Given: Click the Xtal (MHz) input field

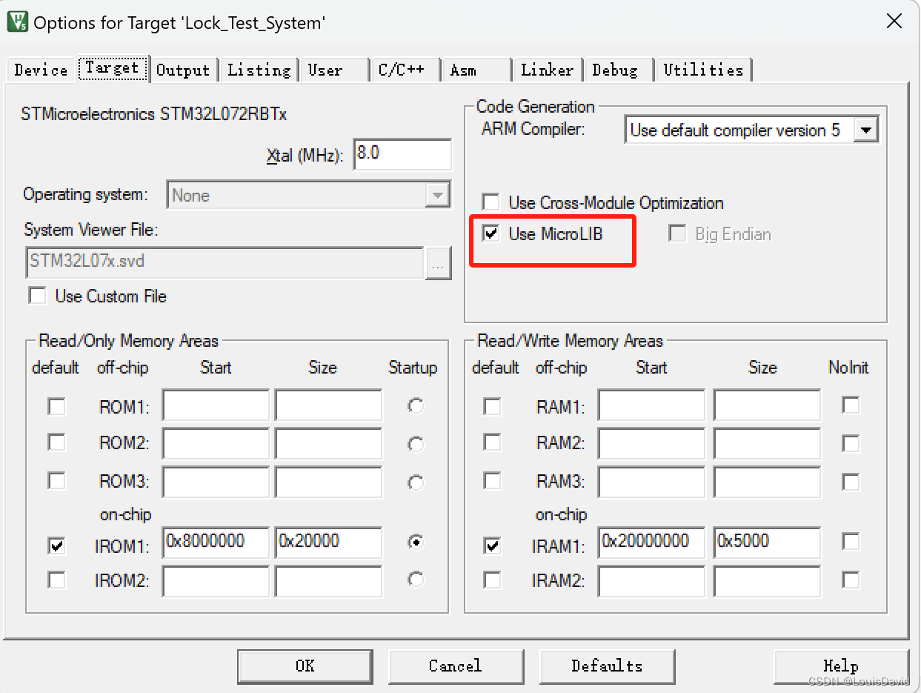Looking at the screenshot, I should (402, 155).
